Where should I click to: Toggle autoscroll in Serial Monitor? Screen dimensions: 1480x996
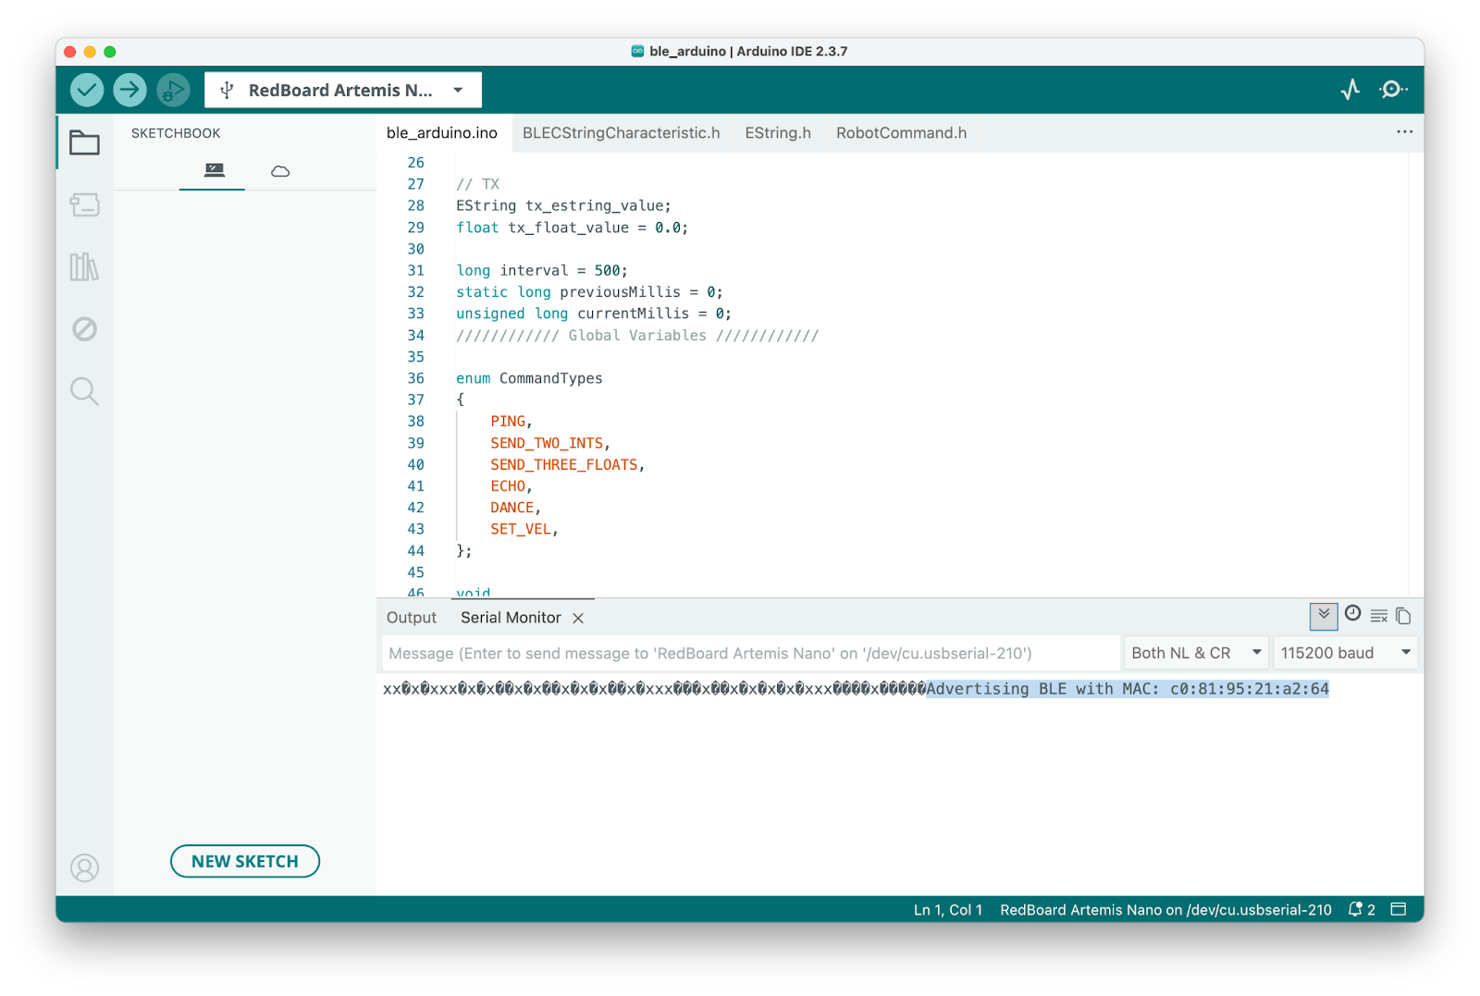click(x=1324, y=615)
